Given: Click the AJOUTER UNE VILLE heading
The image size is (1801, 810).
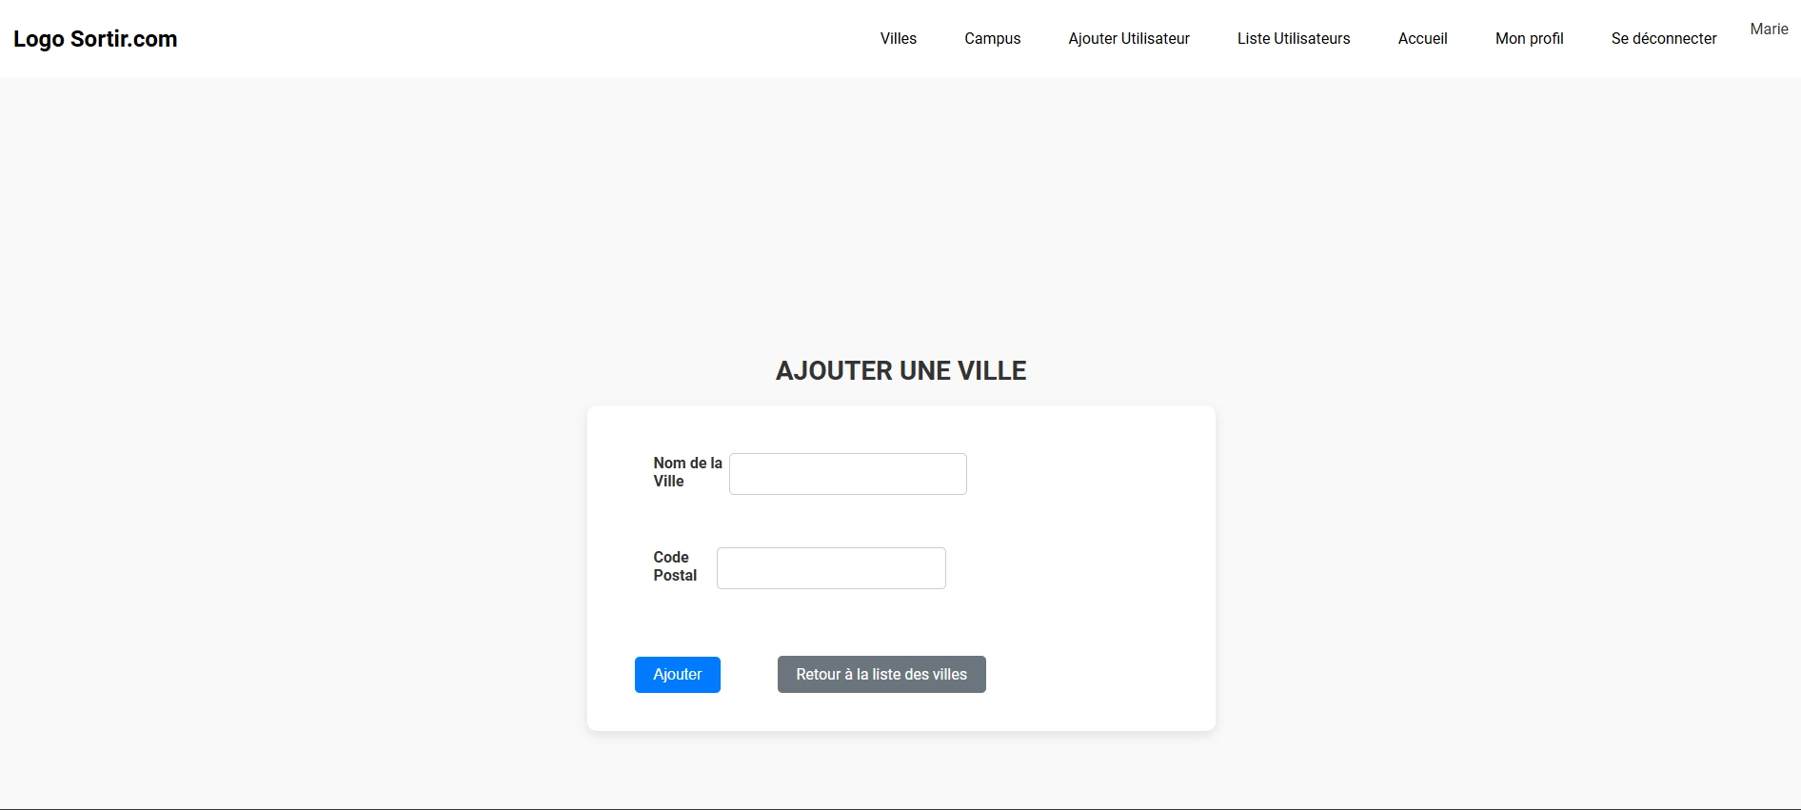Looking at the screenshot, I should (x=901, y=370).
